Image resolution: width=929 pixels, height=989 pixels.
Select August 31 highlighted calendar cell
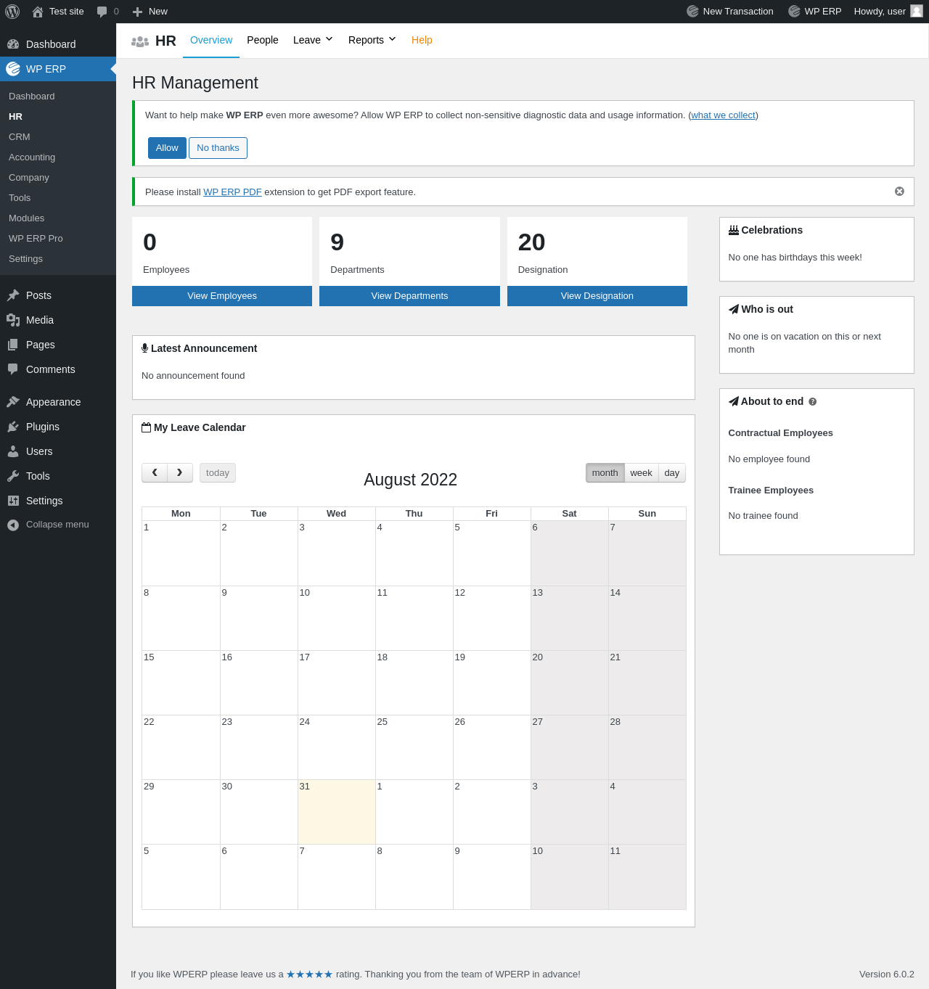[337, 812]
